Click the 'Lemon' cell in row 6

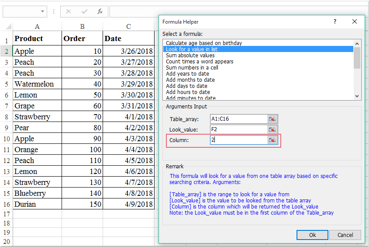37,95
